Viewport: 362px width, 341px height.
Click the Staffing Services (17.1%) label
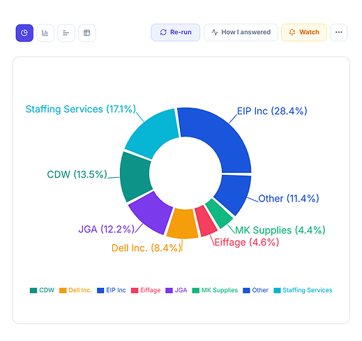point(81,109)
